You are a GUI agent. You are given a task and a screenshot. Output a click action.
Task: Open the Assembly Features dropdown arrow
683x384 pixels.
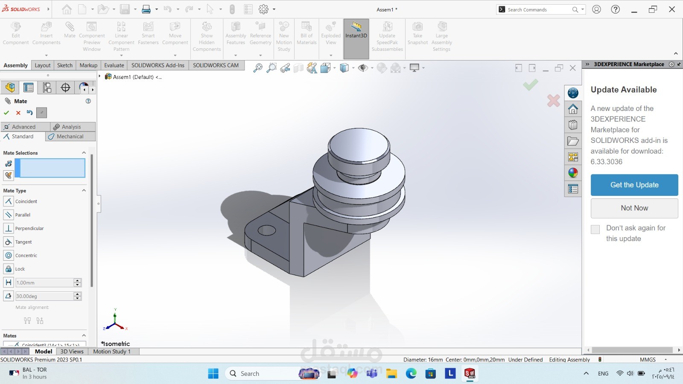[x=236, y=55]
